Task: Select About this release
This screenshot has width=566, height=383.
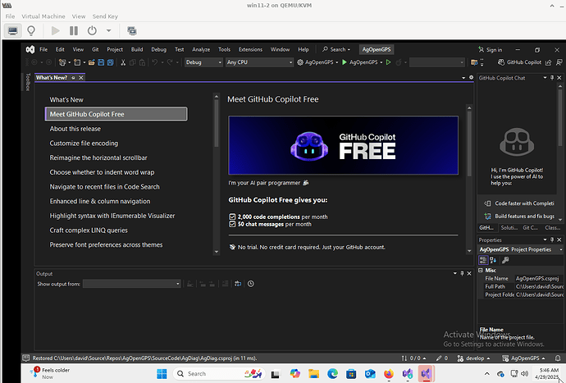Action: [75, 129]
